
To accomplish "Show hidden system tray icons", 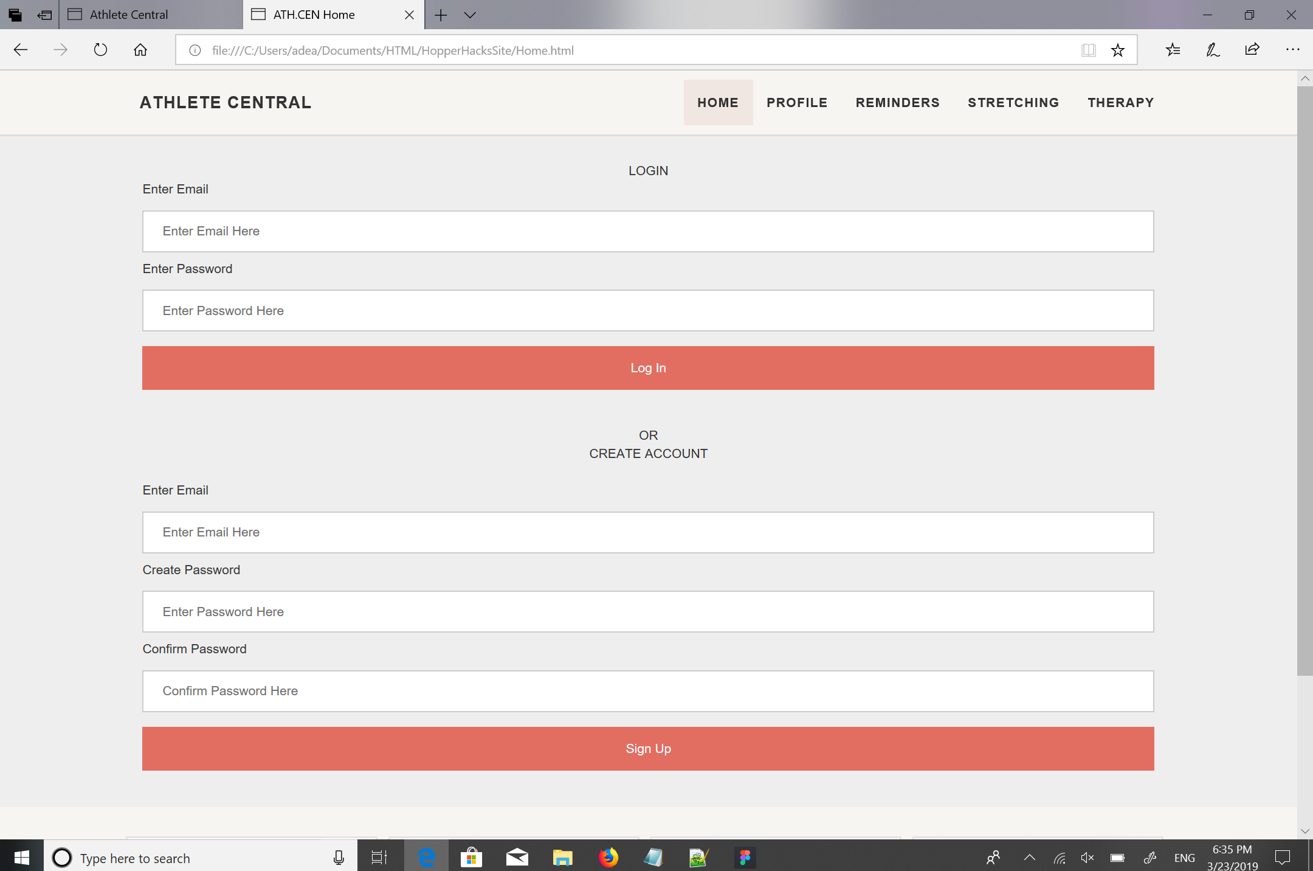I will 1029,858.
